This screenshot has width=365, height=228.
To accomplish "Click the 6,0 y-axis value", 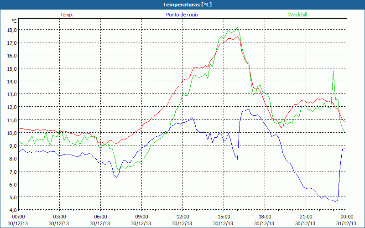I will point(13,184).
